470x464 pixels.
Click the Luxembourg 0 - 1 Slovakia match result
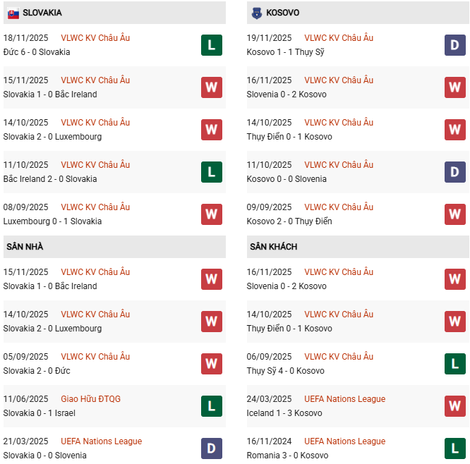coord(52,221)
